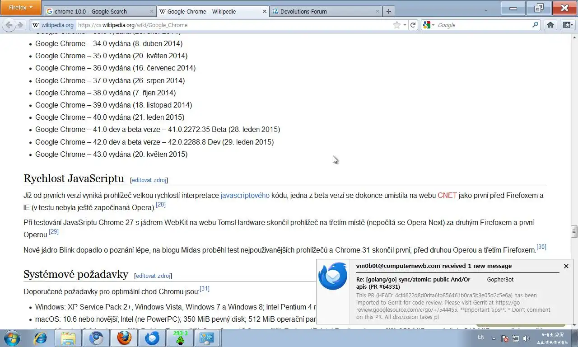Open footnote reference [31]
Viewport: 578px width, 347px height.
click(205, 288)
